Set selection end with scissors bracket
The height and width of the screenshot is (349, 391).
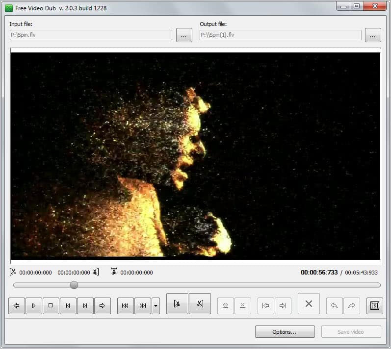click(200, 304)
